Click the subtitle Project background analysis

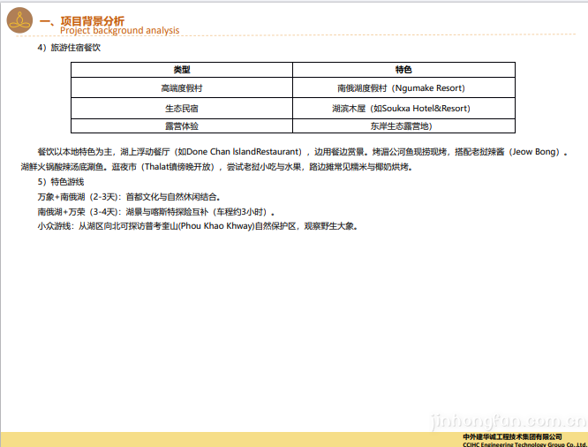point(119,31)
